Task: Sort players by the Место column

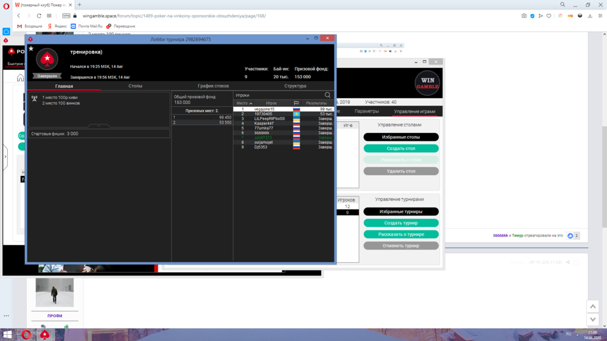Action: click(244, 103)
